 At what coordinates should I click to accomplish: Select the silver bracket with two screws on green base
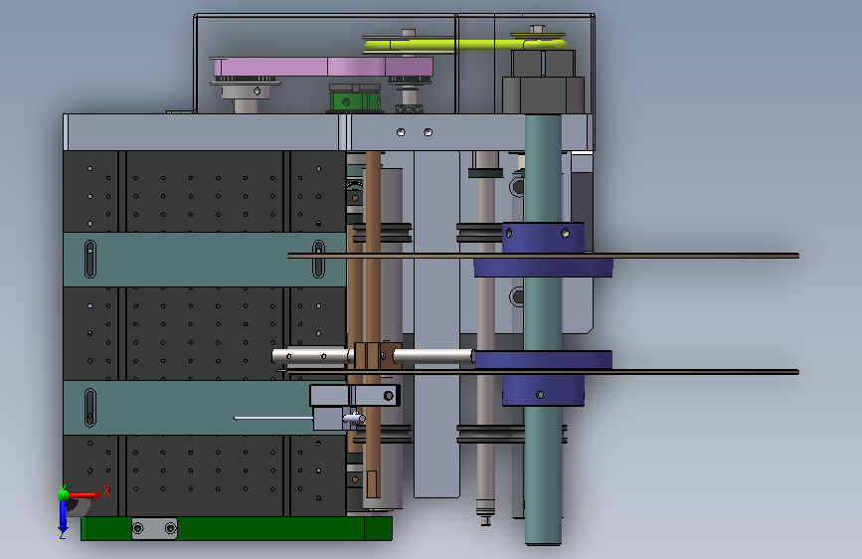154,529
